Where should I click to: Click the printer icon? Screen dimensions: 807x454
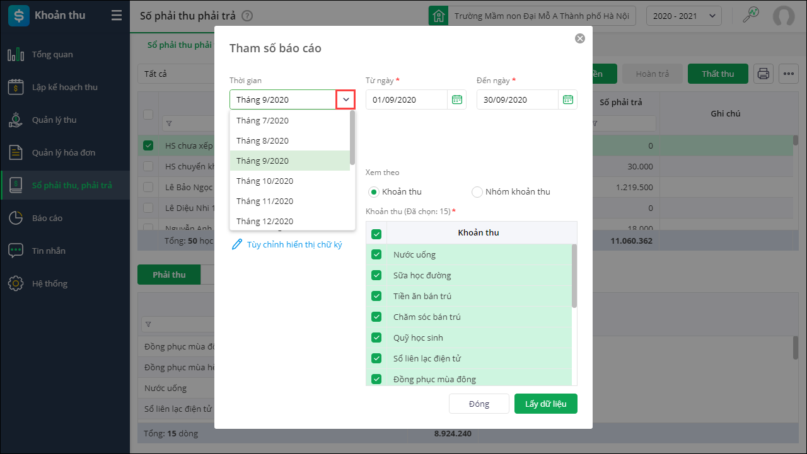(763, 74)
